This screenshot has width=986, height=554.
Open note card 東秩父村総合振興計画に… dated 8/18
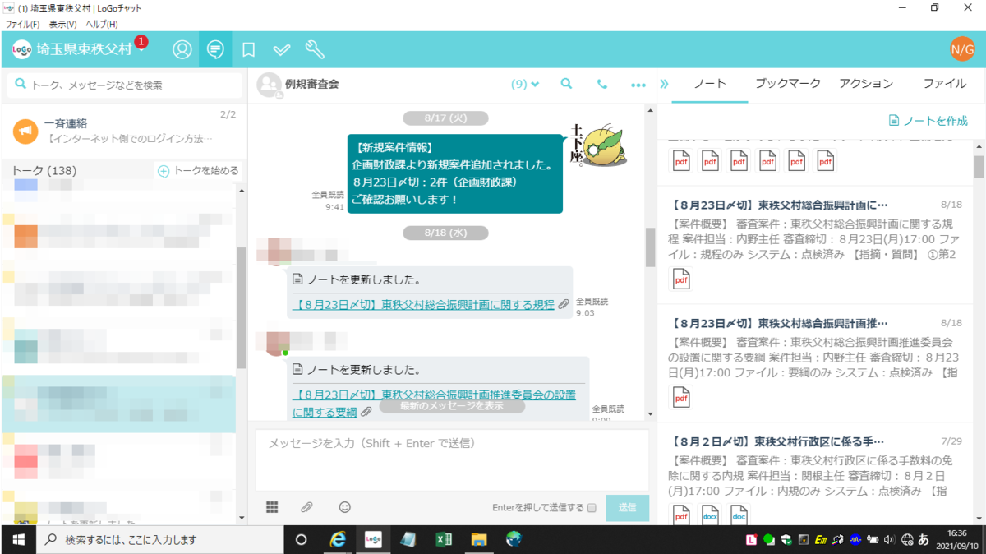(815, 245)
